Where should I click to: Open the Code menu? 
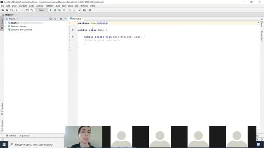[x=31, y=6]
